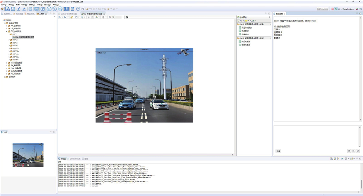
Task: Click the help question mark toolbar icon
Action: [x=78, y=9]
